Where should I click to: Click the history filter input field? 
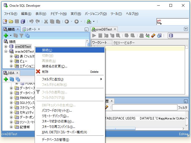(144, 107)
